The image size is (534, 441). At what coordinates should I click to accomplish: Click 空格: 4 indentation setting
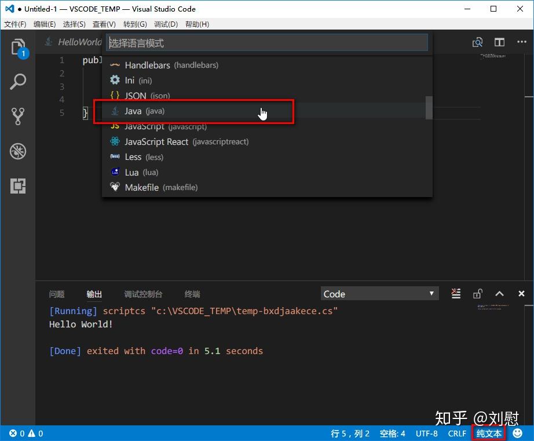pos(392,433)
